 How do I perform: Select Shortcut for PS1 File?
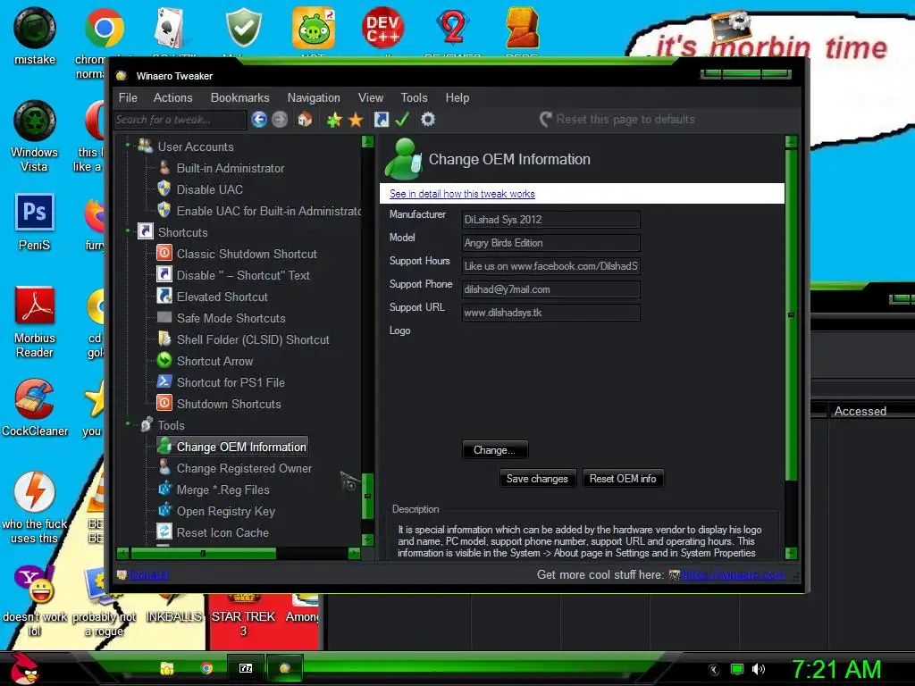click(231, 382)
